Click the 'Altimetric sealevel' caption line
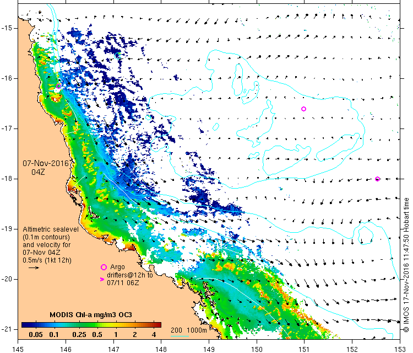The image size is (413, 353). click(x=51, y=229)
